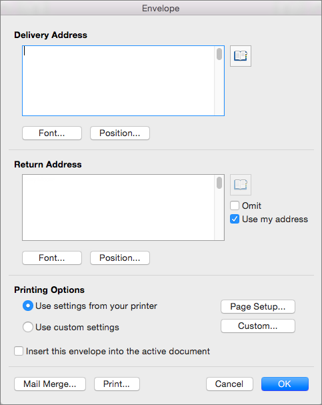Open Position settings for Return Address

(x=120, y=258)
